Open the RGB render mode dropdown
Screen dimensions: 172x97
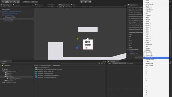[x=54, y=7]
